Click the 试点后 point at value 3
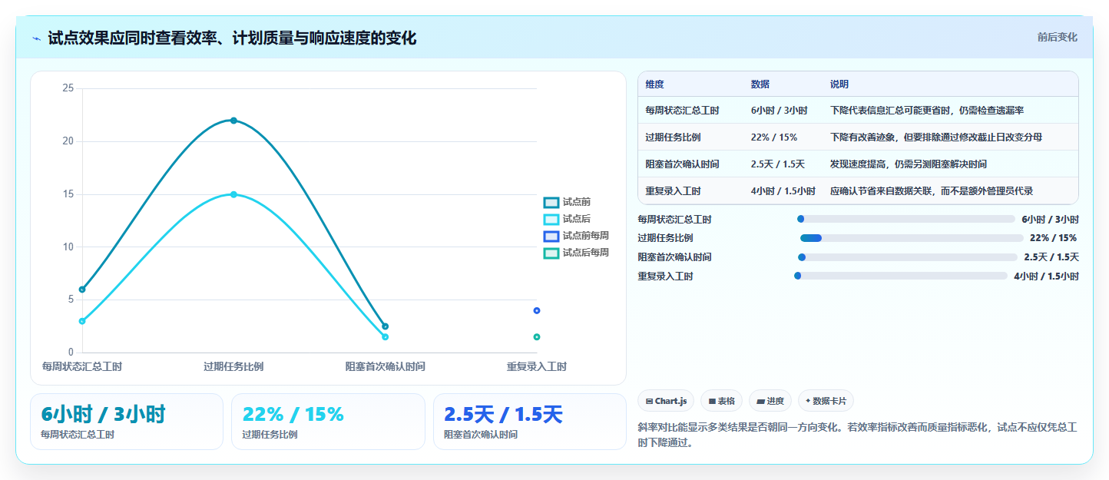1109x480 pixels. (x=82, y=321)
